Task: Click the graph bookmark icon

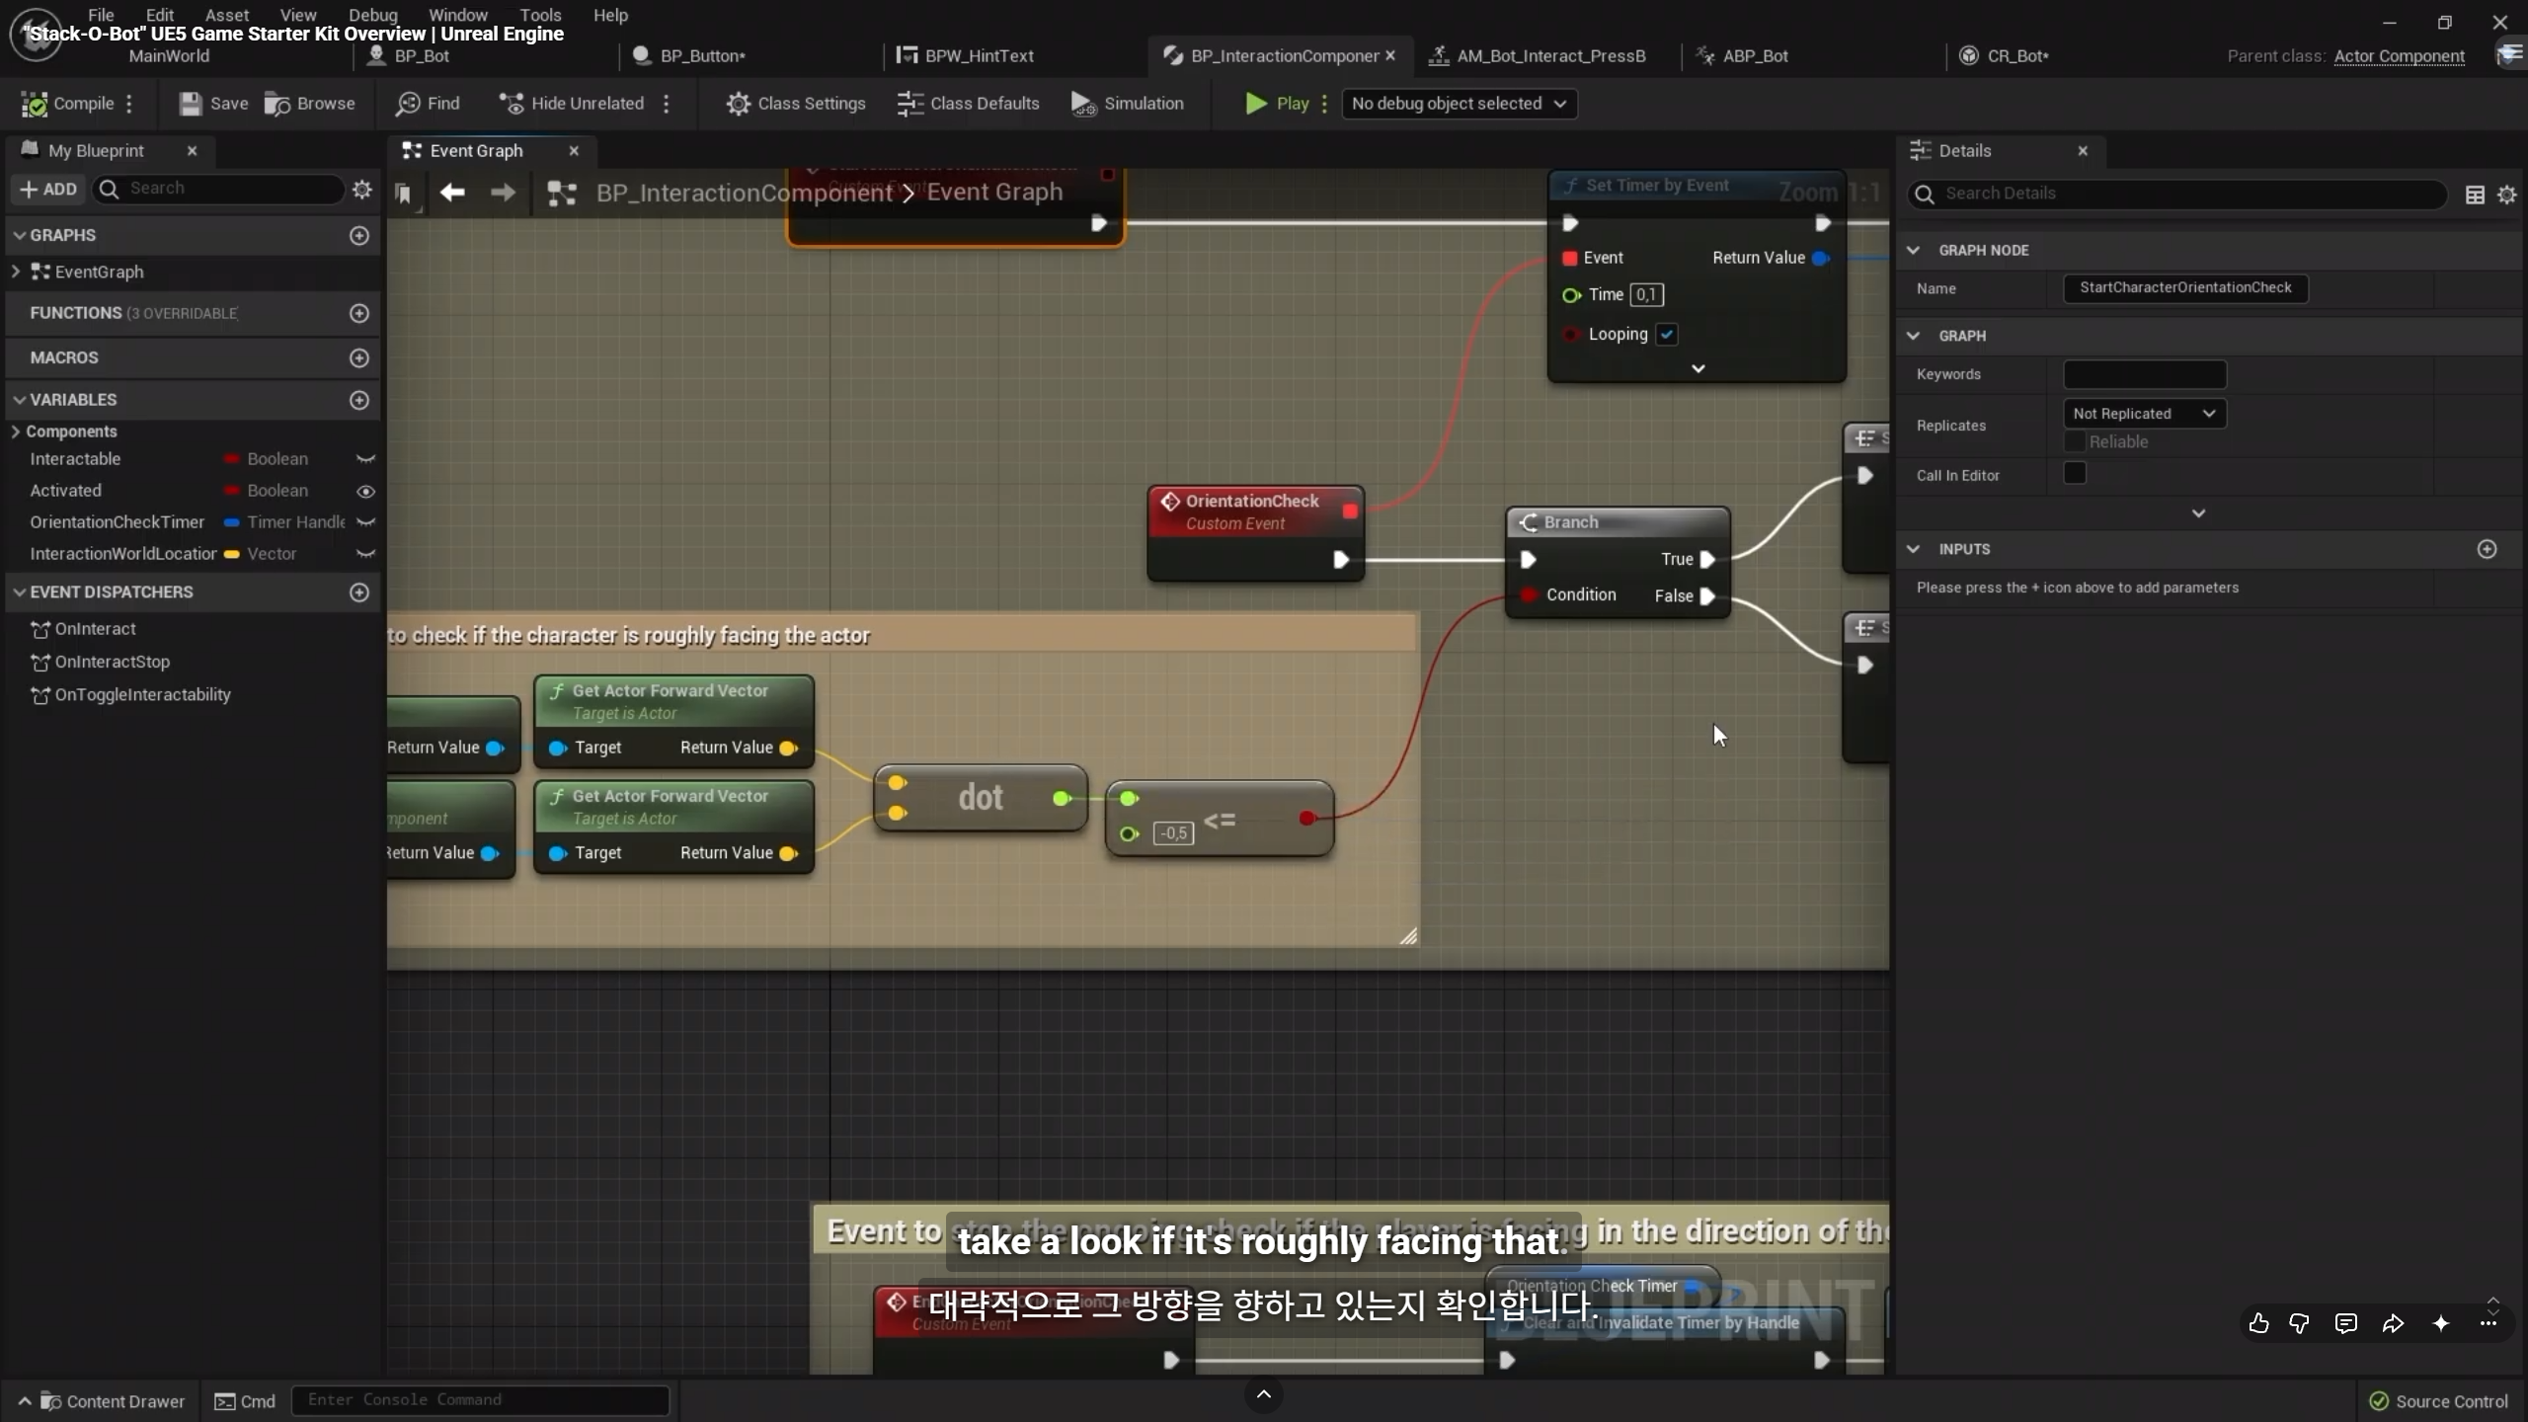Action: tap(403, 194)
